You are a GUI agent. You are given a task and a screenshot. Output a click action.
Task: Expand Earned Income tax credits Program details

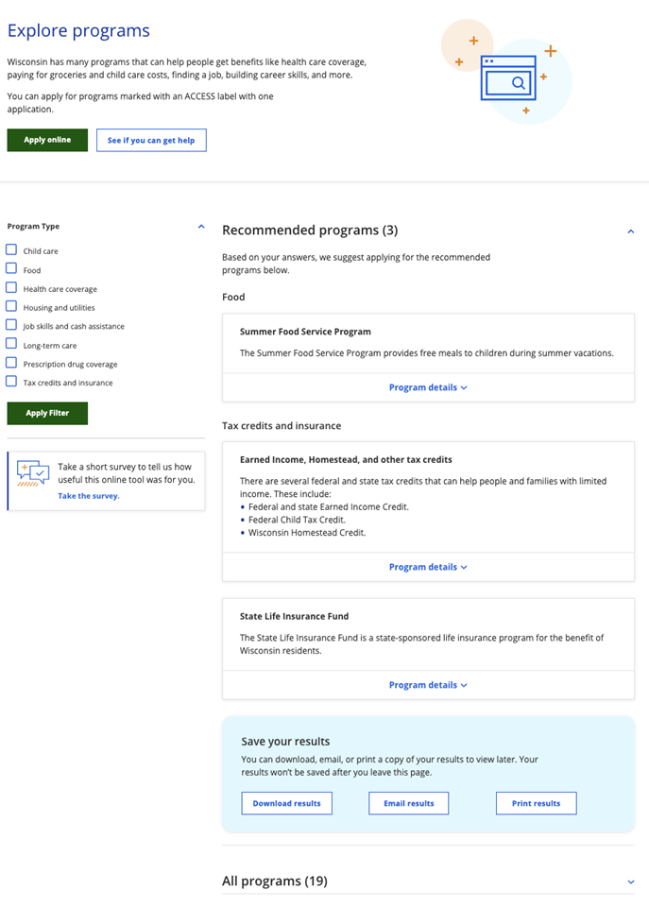coord(428,567)
